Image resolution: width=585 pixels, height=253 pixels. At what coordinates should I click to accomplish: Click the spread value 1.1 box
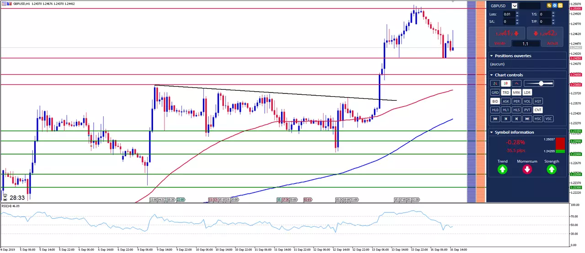coord(526,43)
